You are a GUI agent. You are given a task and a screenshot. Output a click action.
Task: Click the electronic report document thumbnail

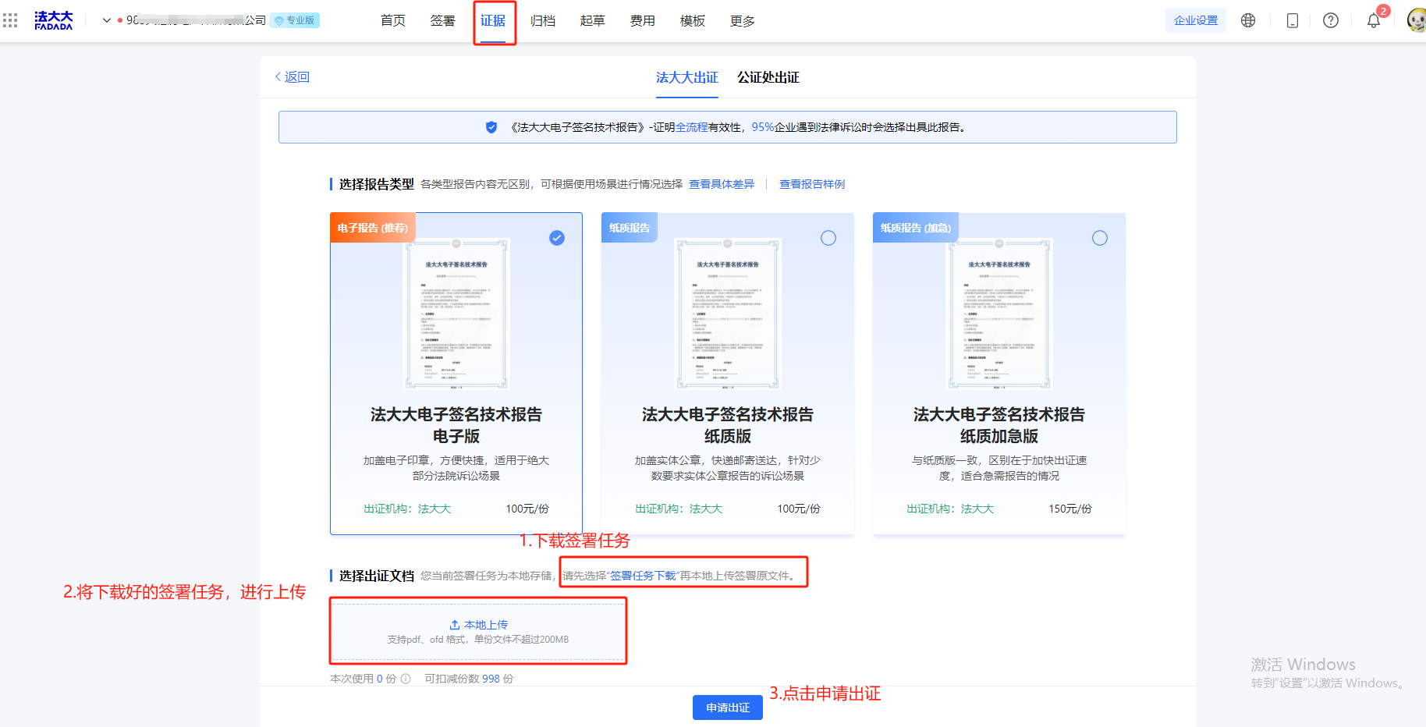pyautogui.click(x=456, y=314)
